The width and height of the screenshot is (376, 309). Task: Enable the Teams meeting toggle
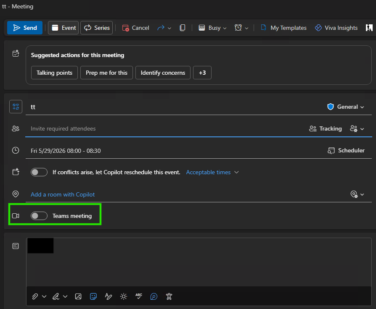(x=39, y=216)
